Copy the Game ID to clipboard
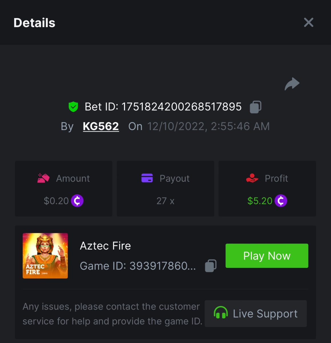This screenshot has width=331, height=343. click(x=211, y=266)
